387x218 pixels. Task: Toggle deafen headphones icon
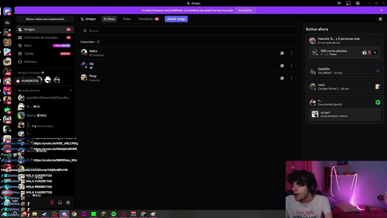point(60,203)
